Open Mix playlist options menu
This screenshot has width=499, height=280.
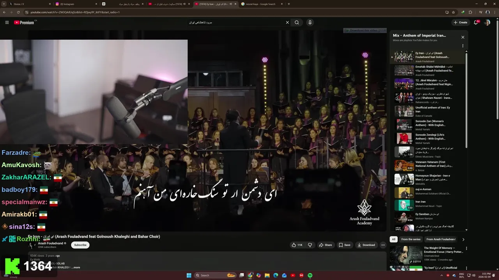click(463, 46)
